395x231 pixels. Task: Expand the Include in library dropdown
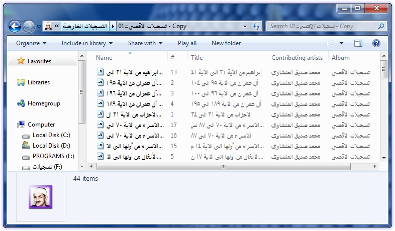(87, 43)
